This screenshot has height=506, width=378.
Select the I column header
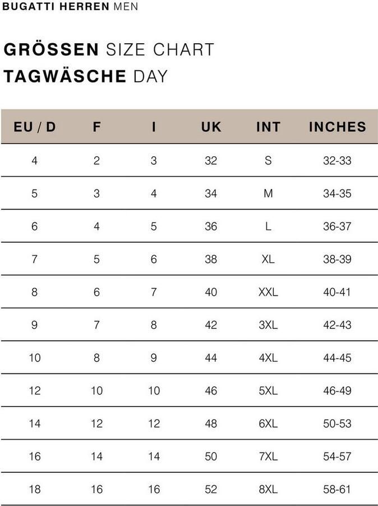click(154, 127)
